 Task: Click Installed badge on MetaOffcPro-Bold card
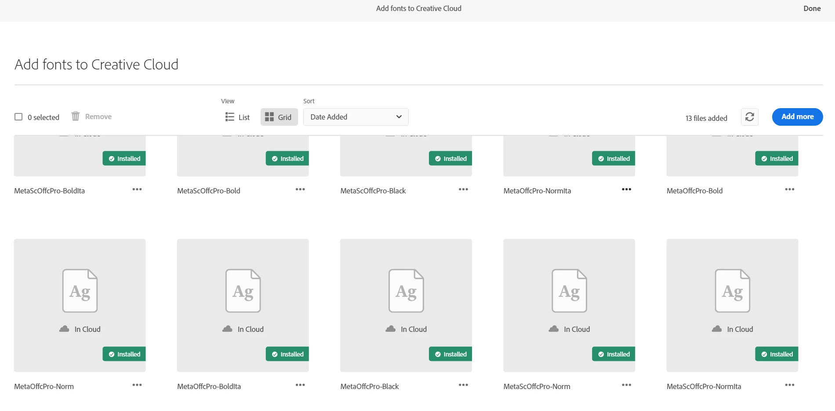777,159
